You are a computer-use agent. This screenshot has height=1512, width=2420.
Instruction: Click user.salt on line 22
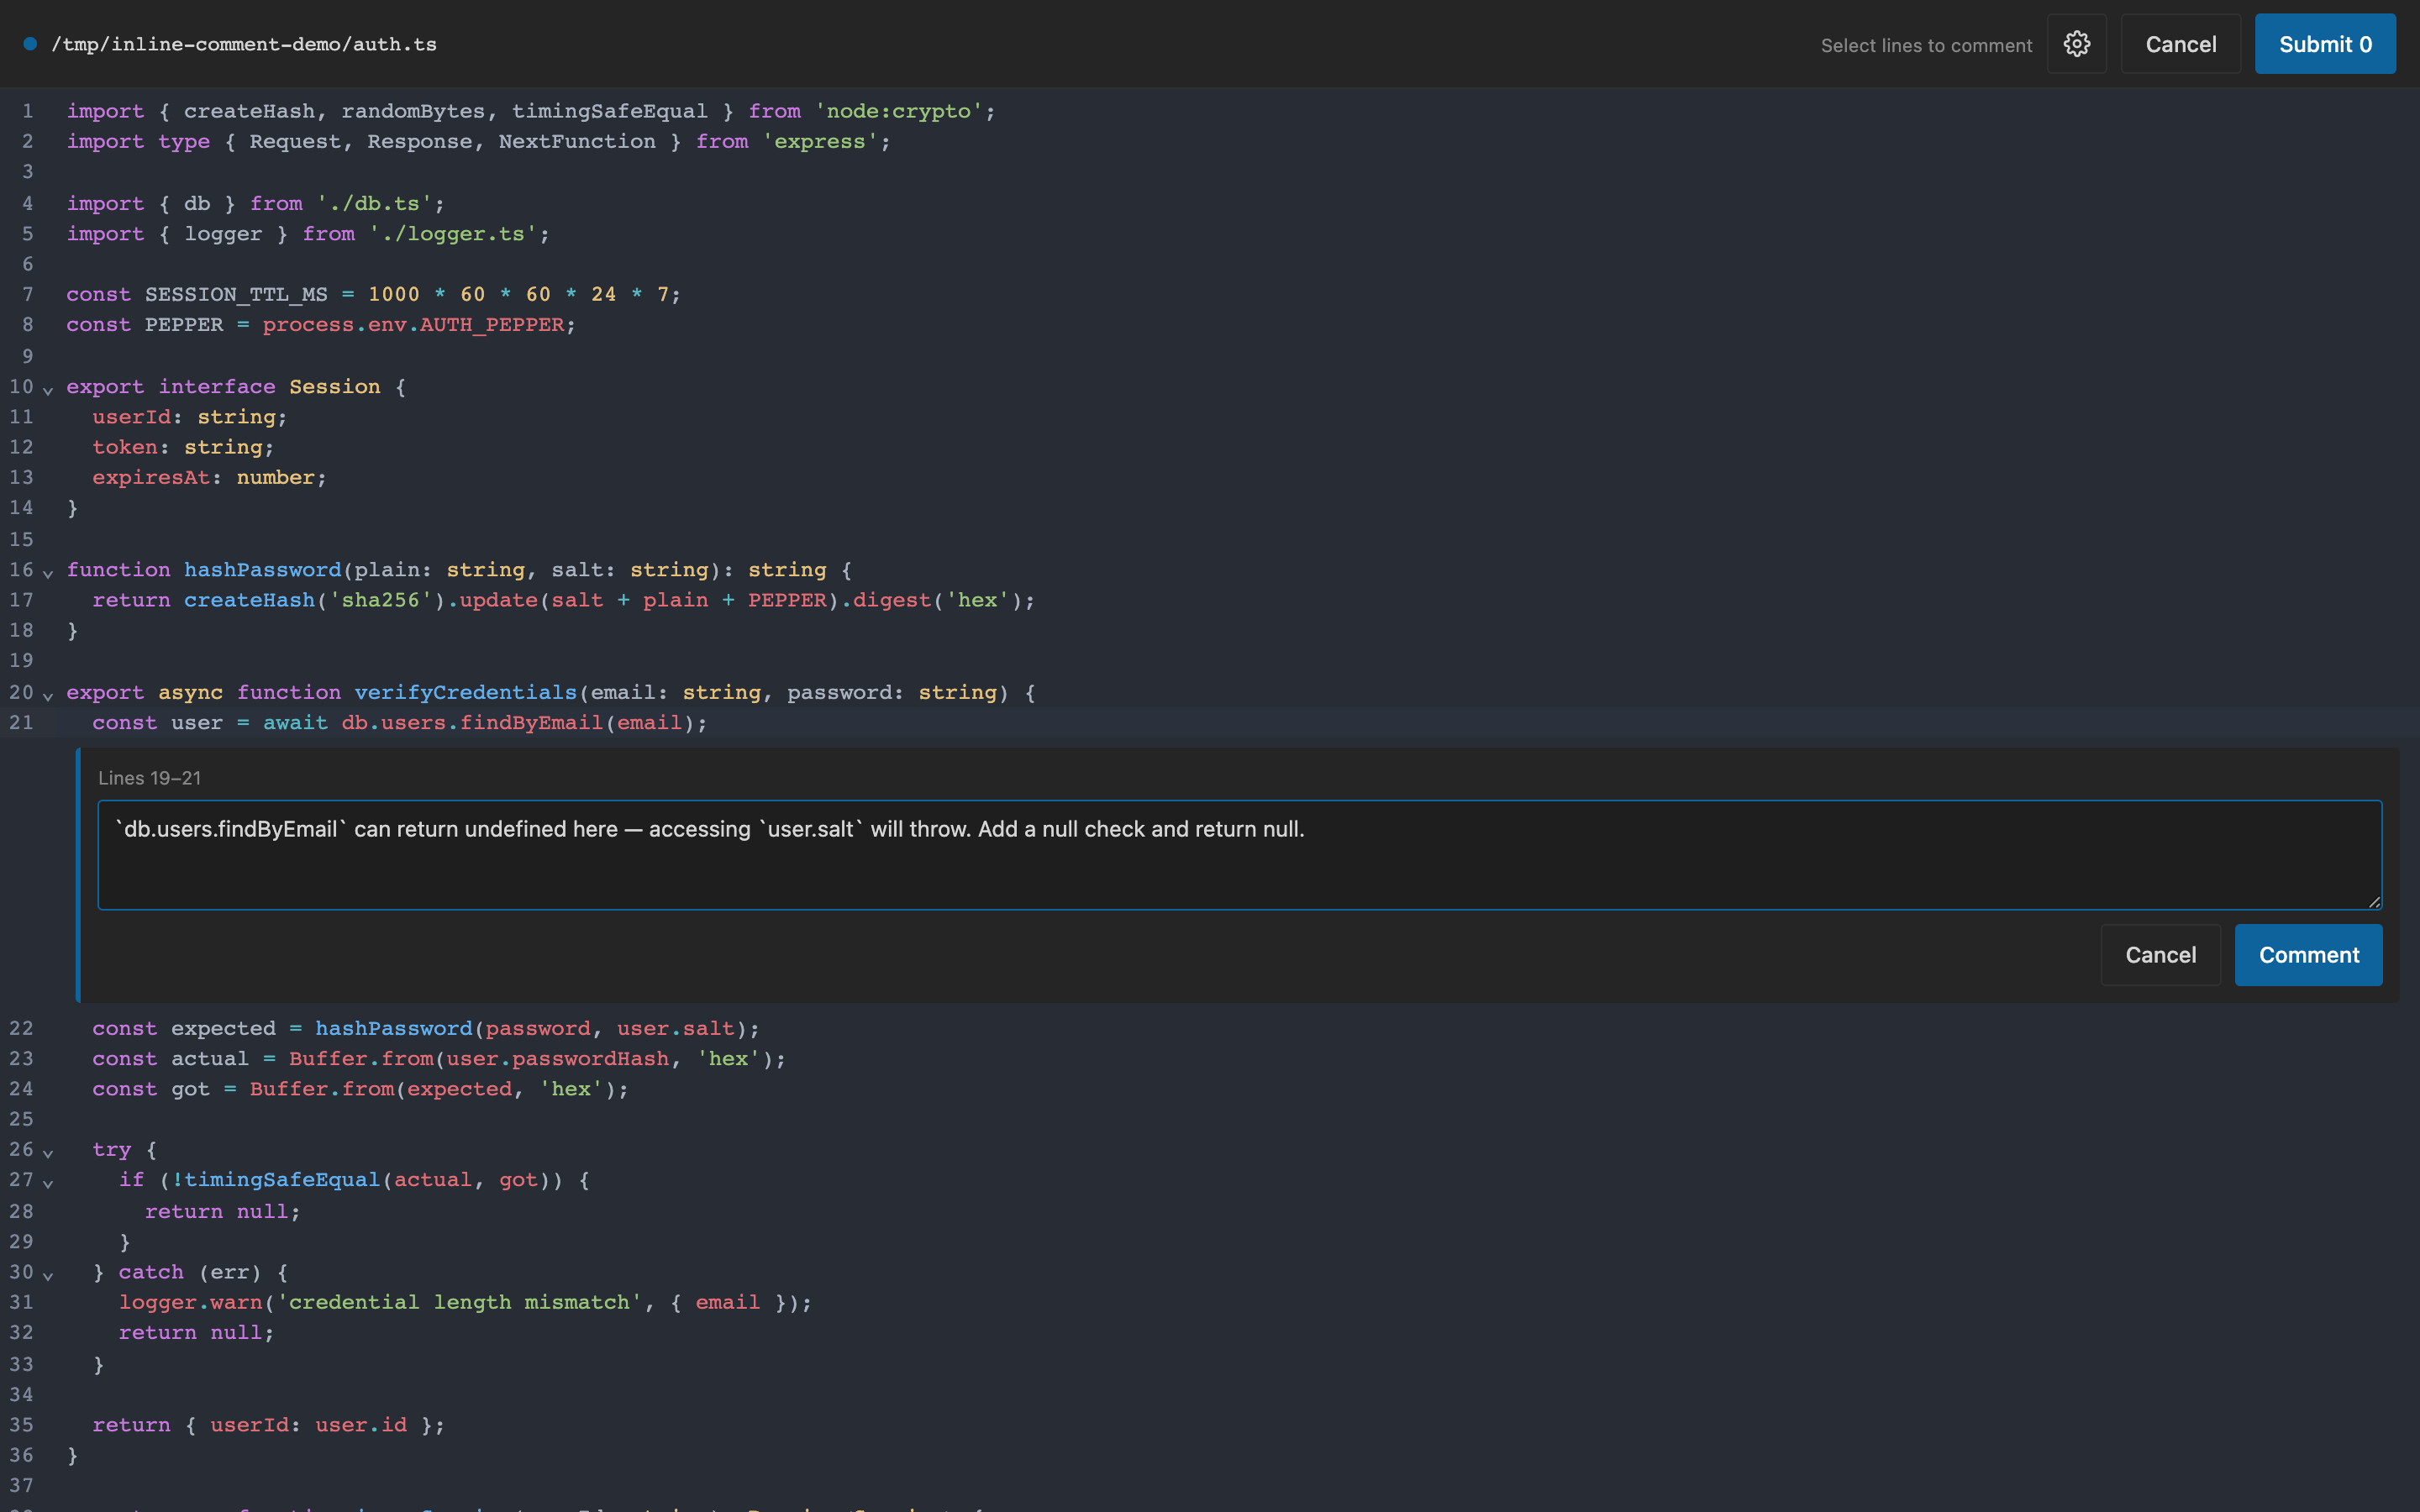(x=675, y=1028)
